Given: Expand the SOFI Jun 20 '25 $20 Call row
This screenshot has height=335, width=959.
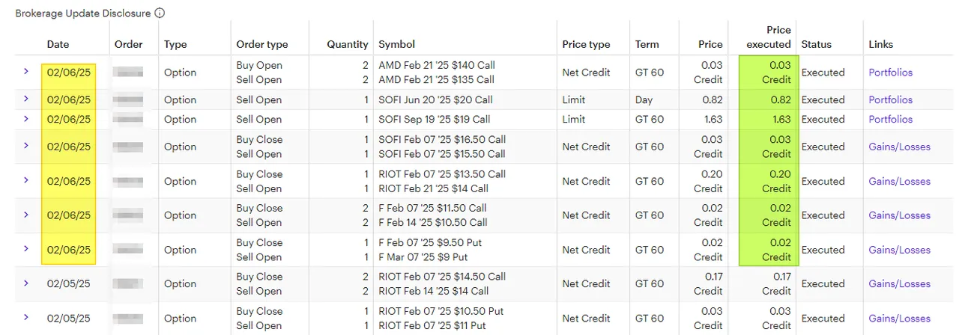Looking at the screenshot, I should [26, 99].
